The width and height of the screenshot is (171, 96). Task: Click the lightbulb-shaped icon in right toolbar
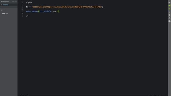point(169,15)
